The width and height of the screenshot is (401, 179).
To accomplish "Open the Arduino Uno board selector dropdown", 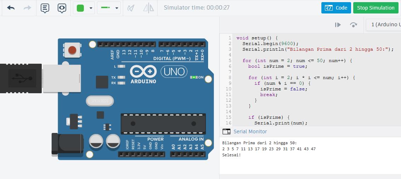I will coord(383,25).
